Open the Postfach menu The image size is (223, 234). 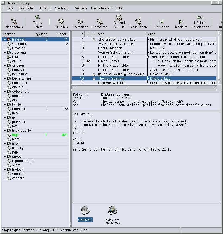coord(80,8)
